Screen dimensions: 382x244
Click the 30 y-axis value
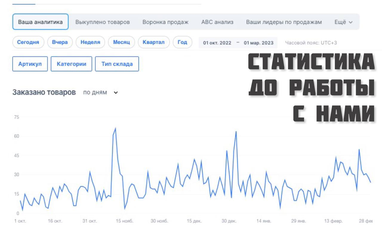pos(16,175)
